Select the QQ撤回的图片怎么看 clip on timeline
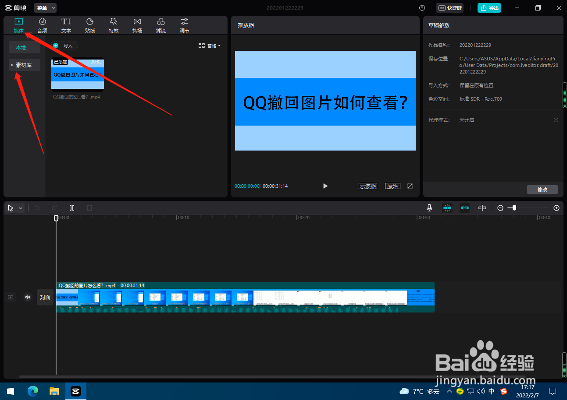The image size is (567, 400). (245, 297)
